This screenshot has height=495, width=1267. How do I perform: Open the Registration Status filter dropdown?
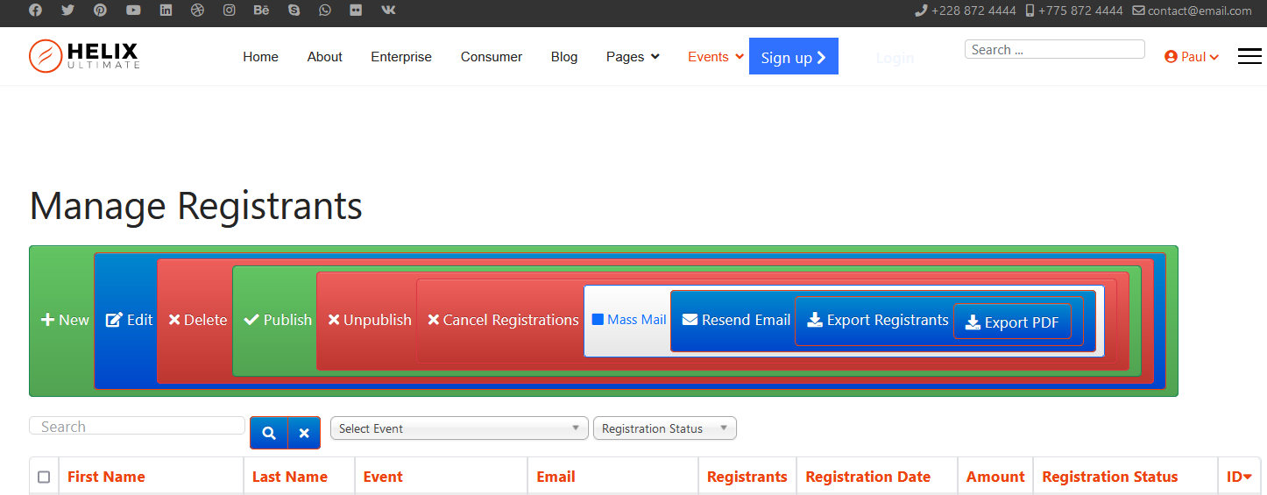point(665,428)
